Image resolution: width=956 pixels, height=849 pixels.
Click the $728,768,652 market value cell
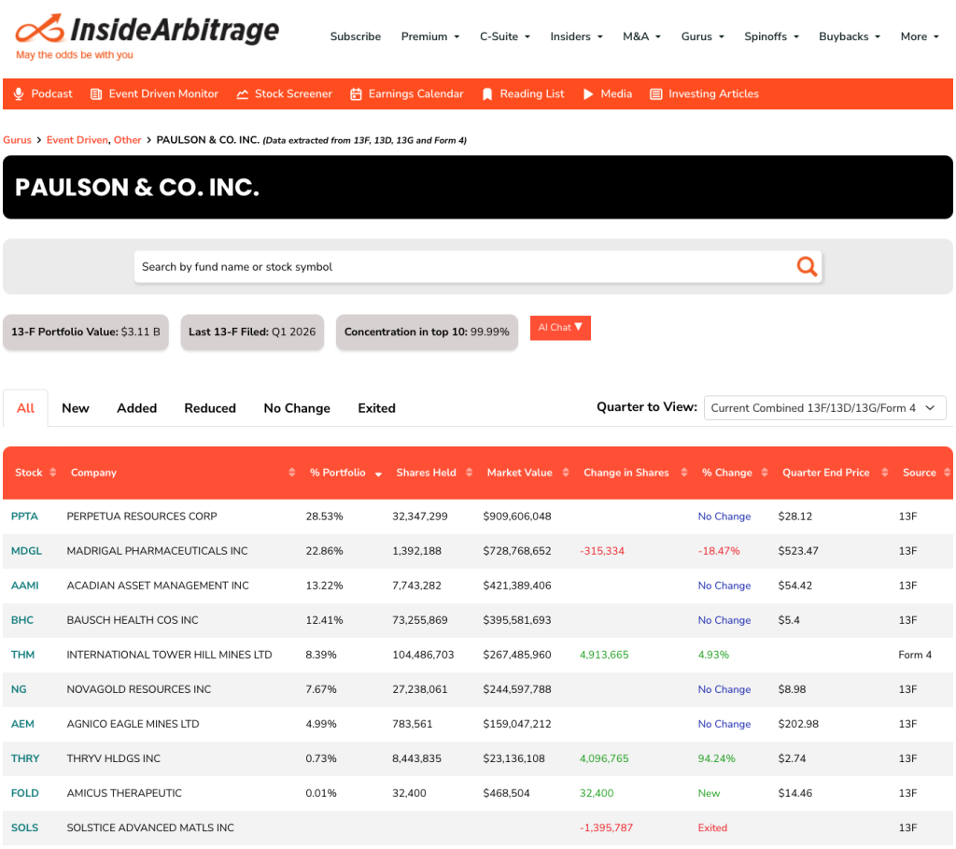517,551
